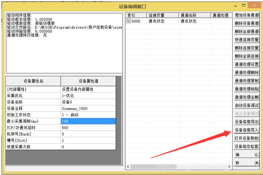The height and width of the screenshot is (175, 263).
Task: Click the 设备属性值 header
Action: pos(88,81)
